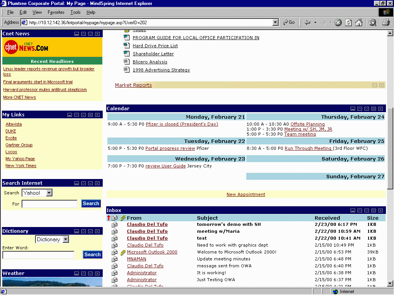
Task: Expand the Yahoo! search engine dropdown
Action: coord(49,193)
